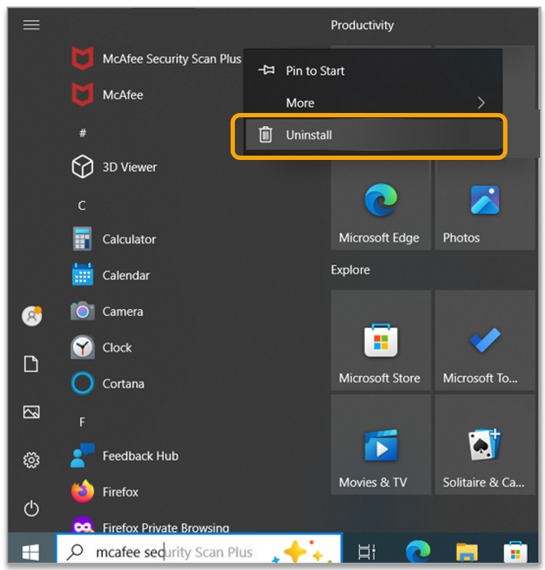545x570 pixels.
Task: Expand the More submenu arrow
Action: [481, 103]
